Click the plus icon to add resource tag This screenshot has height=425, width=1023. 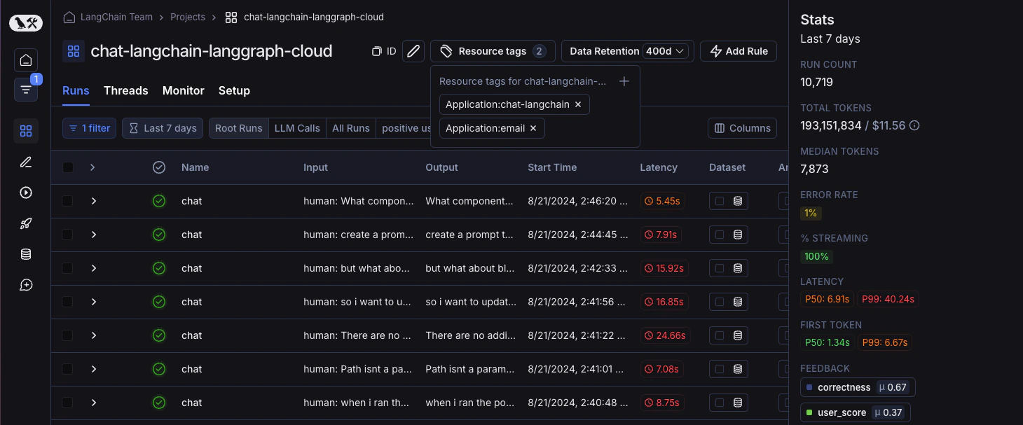click(624, 81)
